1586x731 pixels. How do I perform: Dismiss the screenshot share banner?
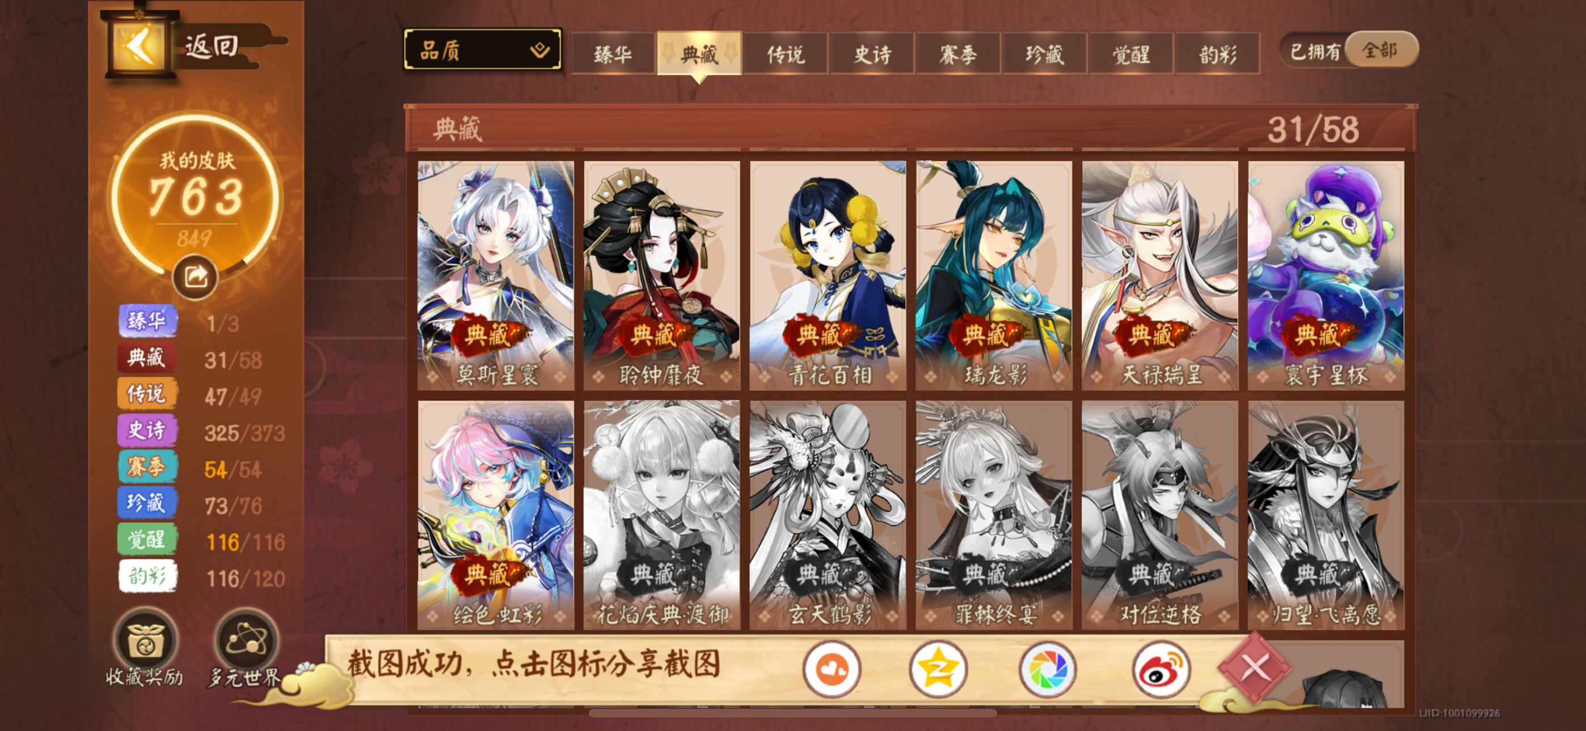click(1254, 667)
